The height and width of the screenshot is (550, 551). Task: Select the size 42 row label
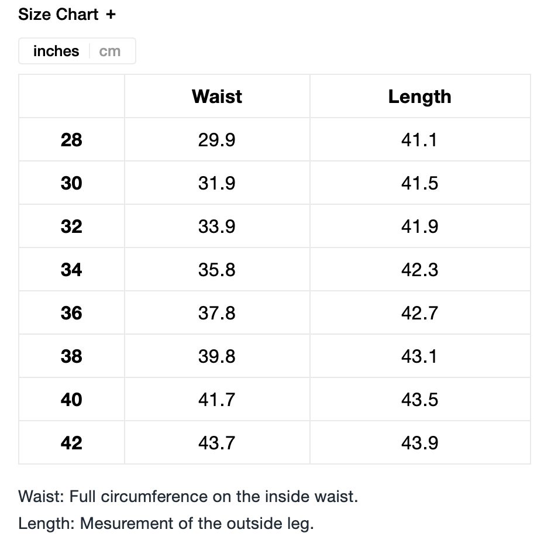pos(71,443)
